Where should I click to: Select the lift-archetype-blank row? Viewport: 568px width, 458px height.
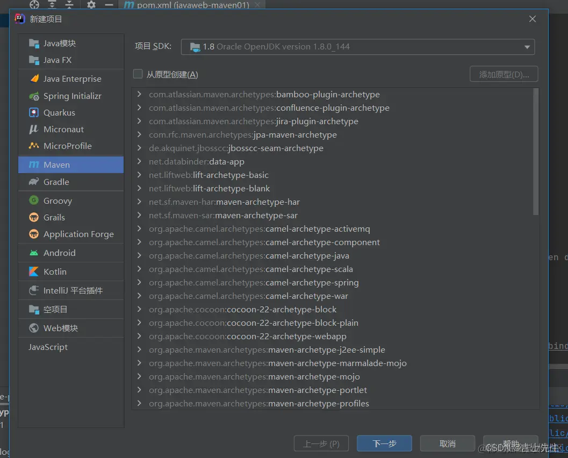pos(332,189)
